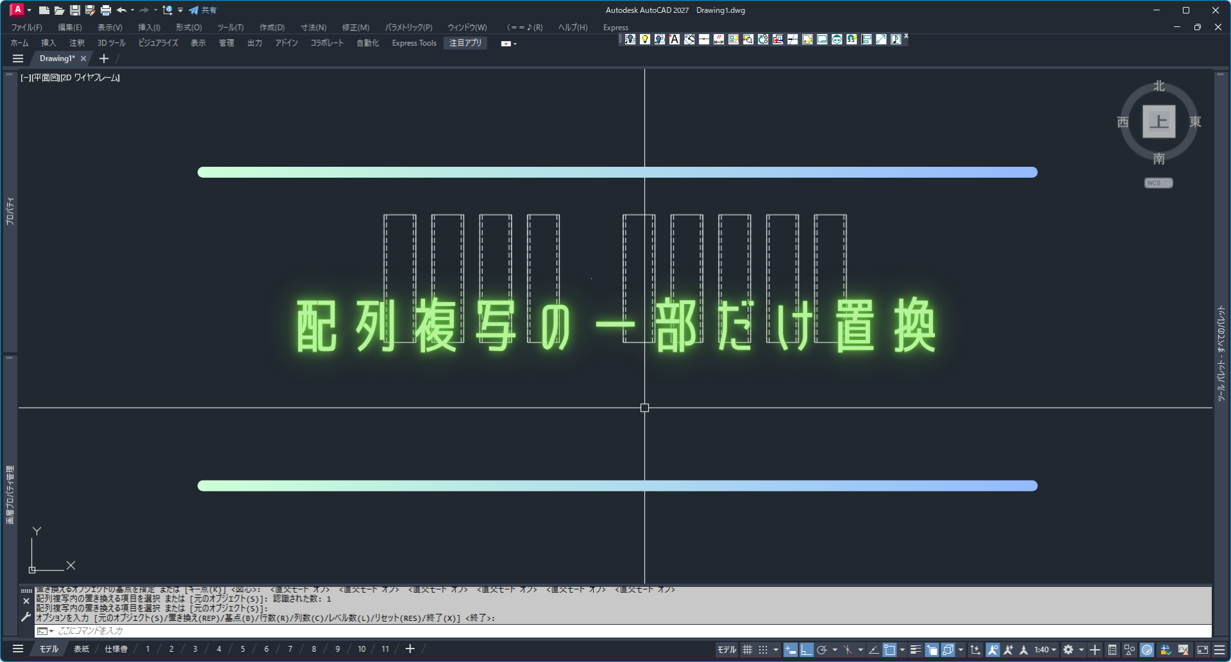Click the Clean Screen icon in status bar

point(1203,650)
